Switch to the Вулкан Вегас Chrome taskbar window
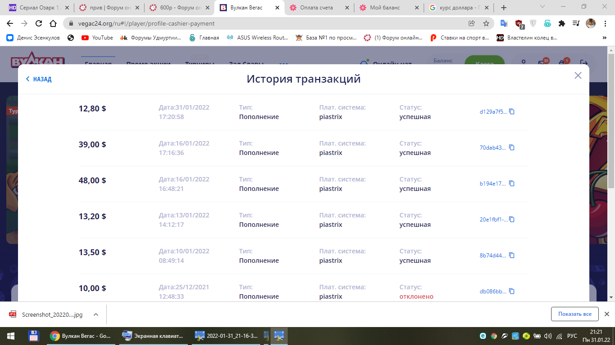 tap(80, 336)
